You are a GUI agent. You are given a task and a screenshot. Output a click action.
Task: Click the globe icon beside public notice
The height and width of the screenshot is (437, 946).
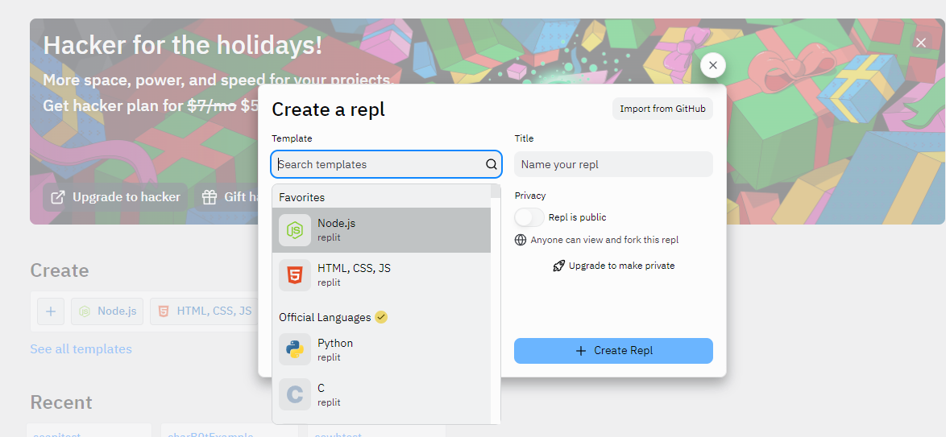(521, 240)
